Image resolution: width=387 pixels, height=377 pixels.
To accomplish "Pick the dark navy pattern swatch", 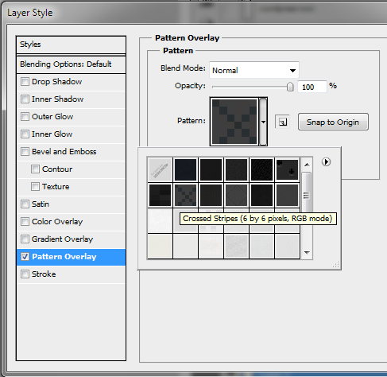I will (x=185, y=169).
